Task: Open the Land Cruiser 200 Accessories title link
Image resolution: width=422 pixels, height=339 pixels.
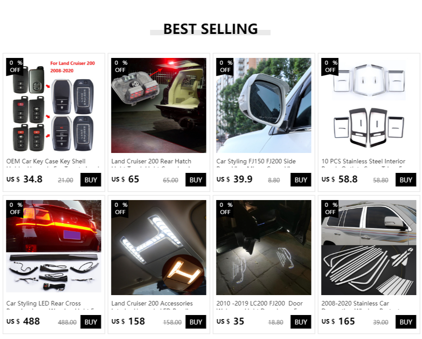Action: 152,304
